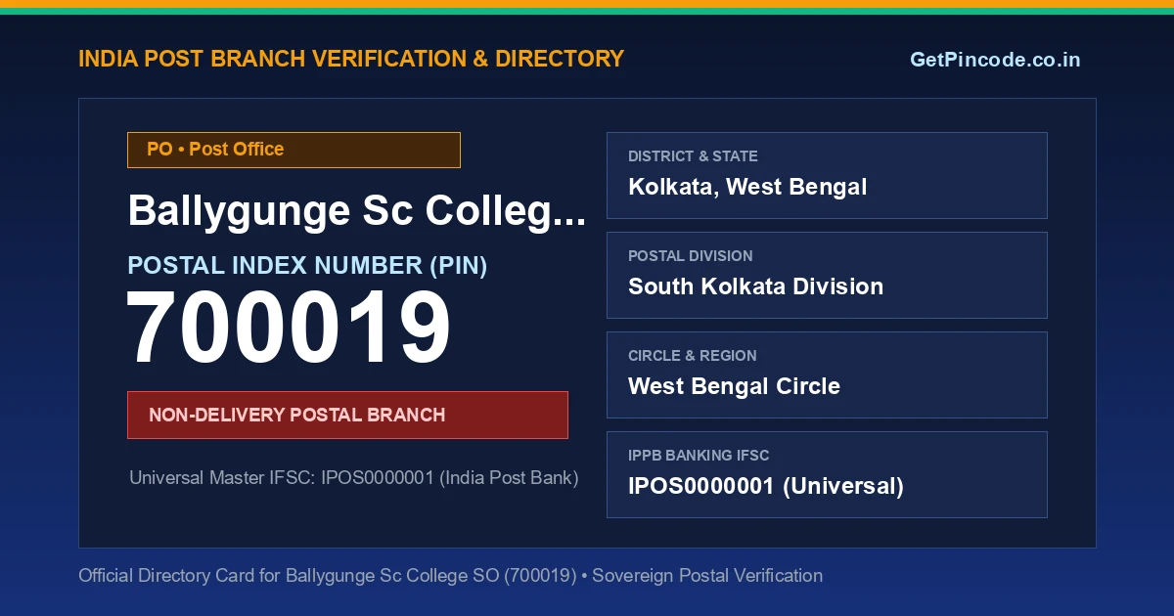
Task: Click the orange stripe at top edge
Action: (587, 4)
